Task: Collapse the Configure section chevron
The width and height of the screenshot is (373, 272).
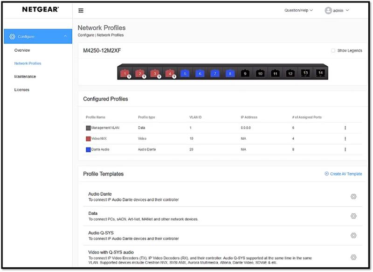Action: coord(65,36)
